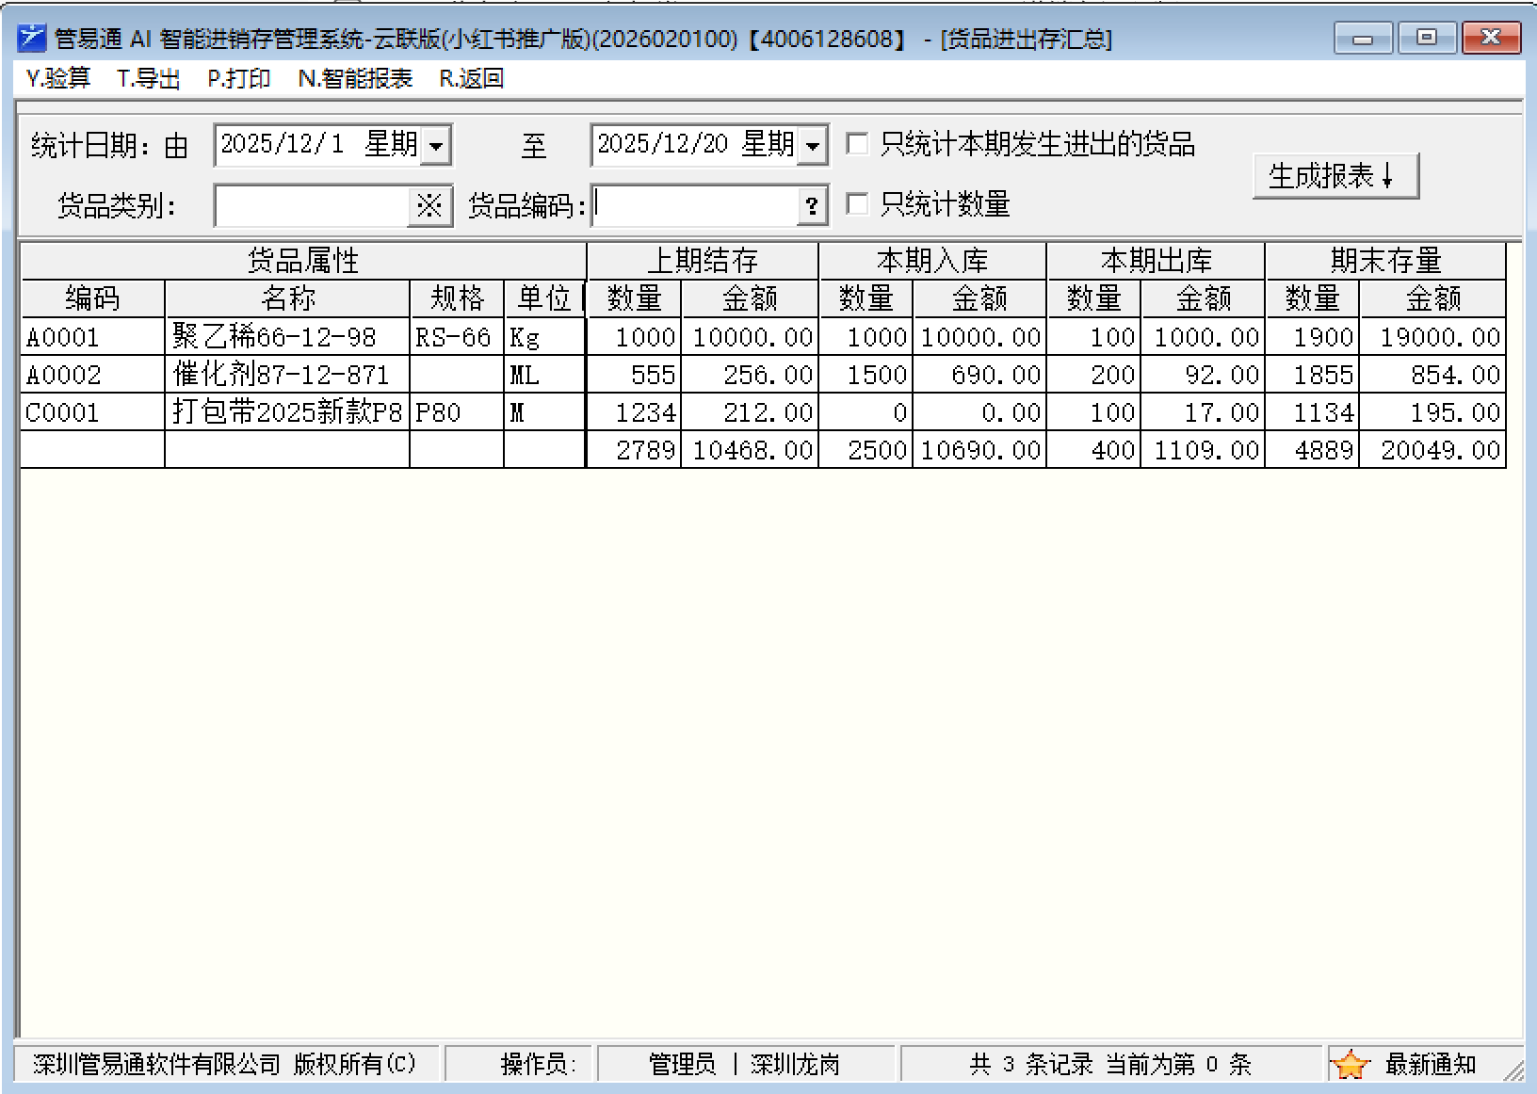1537x1094 pixels.
Task: Click R.返回 to go back
Action: click(x=472, y=79)
